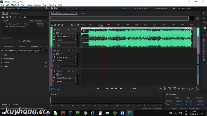Click the red Record button
The width and height of the screenshot is (207, 116).
125,88
